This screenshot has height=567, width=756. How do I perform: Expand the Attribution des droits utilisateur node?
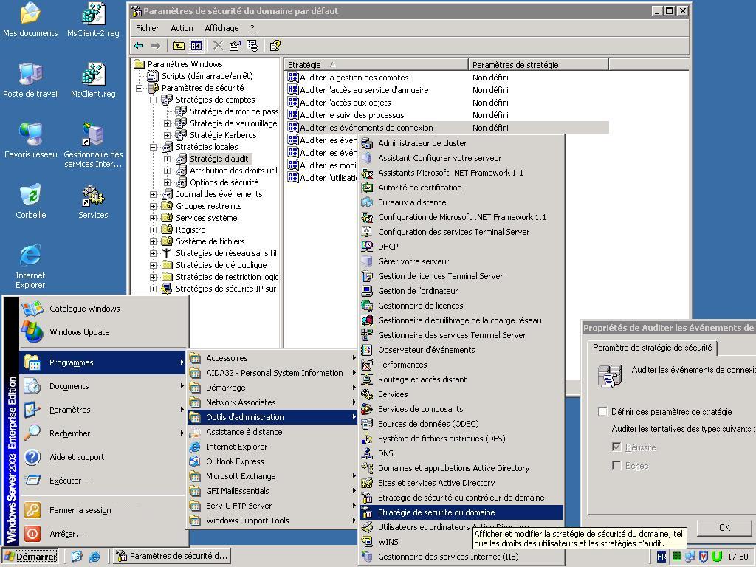(x=168, y=171)
